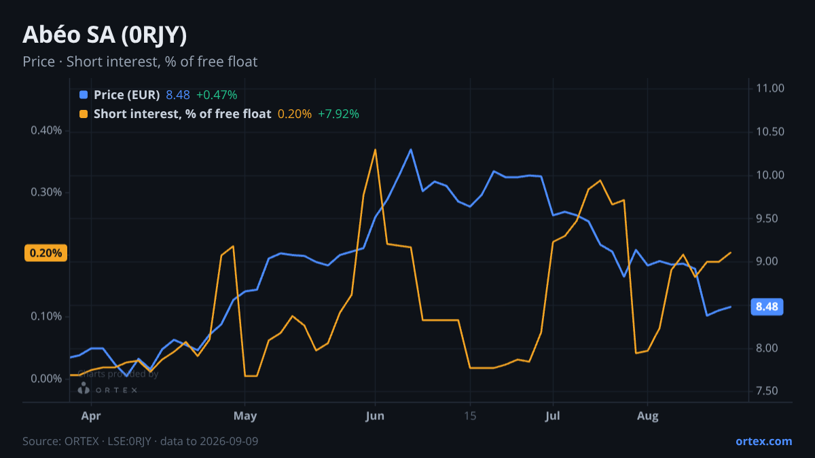This screenshot has height=458, width=815.
Task: Click the 11.00 right axis label
Action: coord(769,88)
